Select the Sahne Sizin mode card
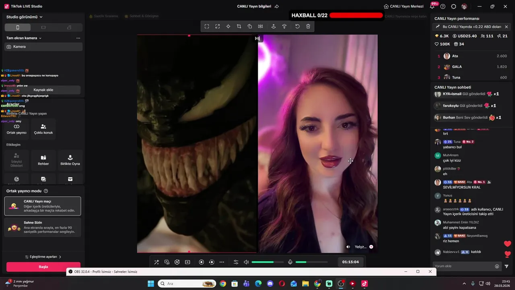This screenshot has height=290, width=515. (x=43, y=227)
